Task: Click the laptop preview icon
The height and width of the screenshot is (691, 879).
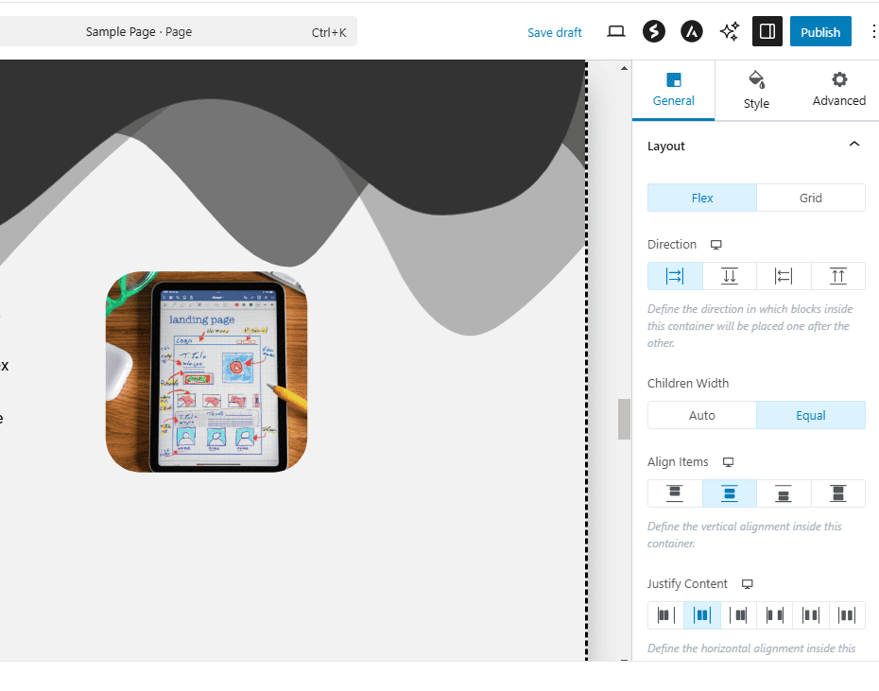Action: pos(616,31)
